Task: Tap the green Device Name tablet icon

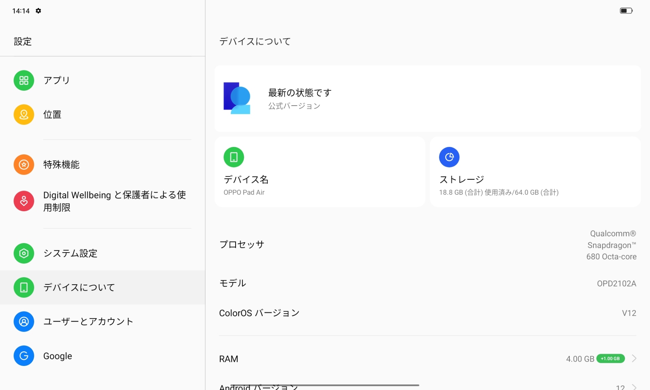Action: [234, 157]
